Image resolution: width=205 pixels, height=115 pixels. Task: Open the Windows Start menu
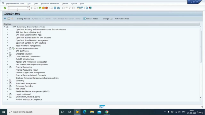(4, 112)
